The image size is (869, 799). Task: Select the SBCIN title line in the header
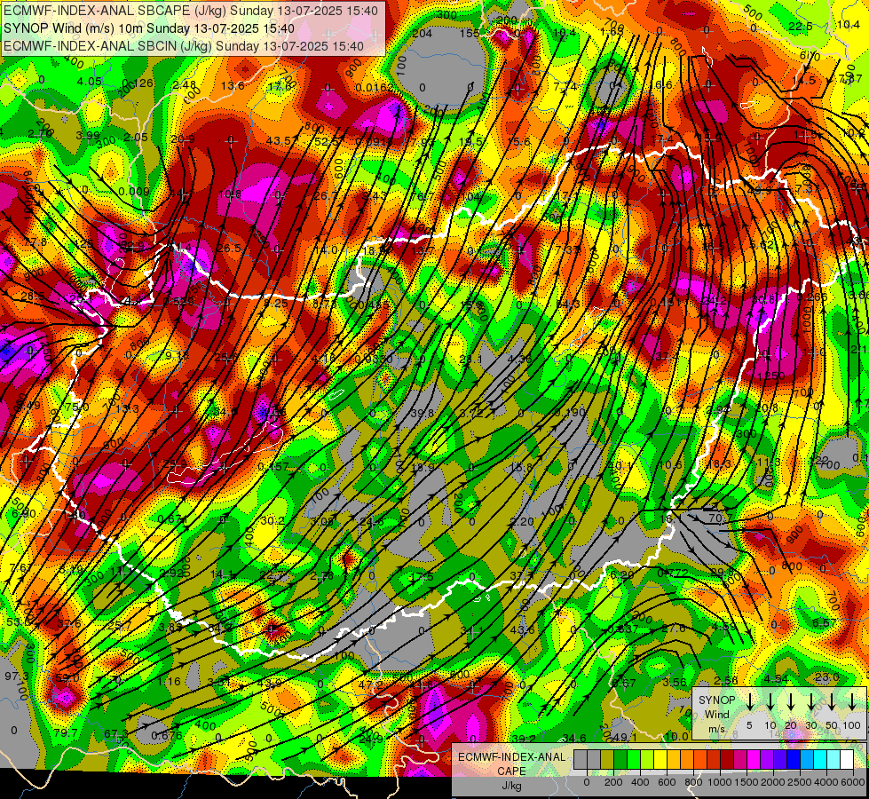[x=184, y=46]
